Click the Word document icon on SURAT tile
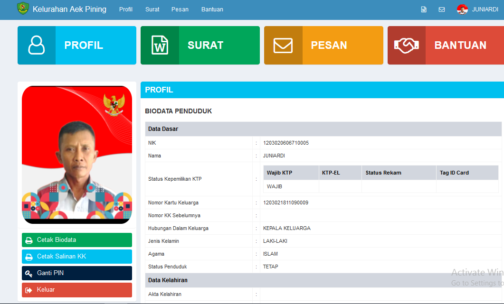Screen dimensions: 504x304 pyautogui.click(x=160, y=46)
